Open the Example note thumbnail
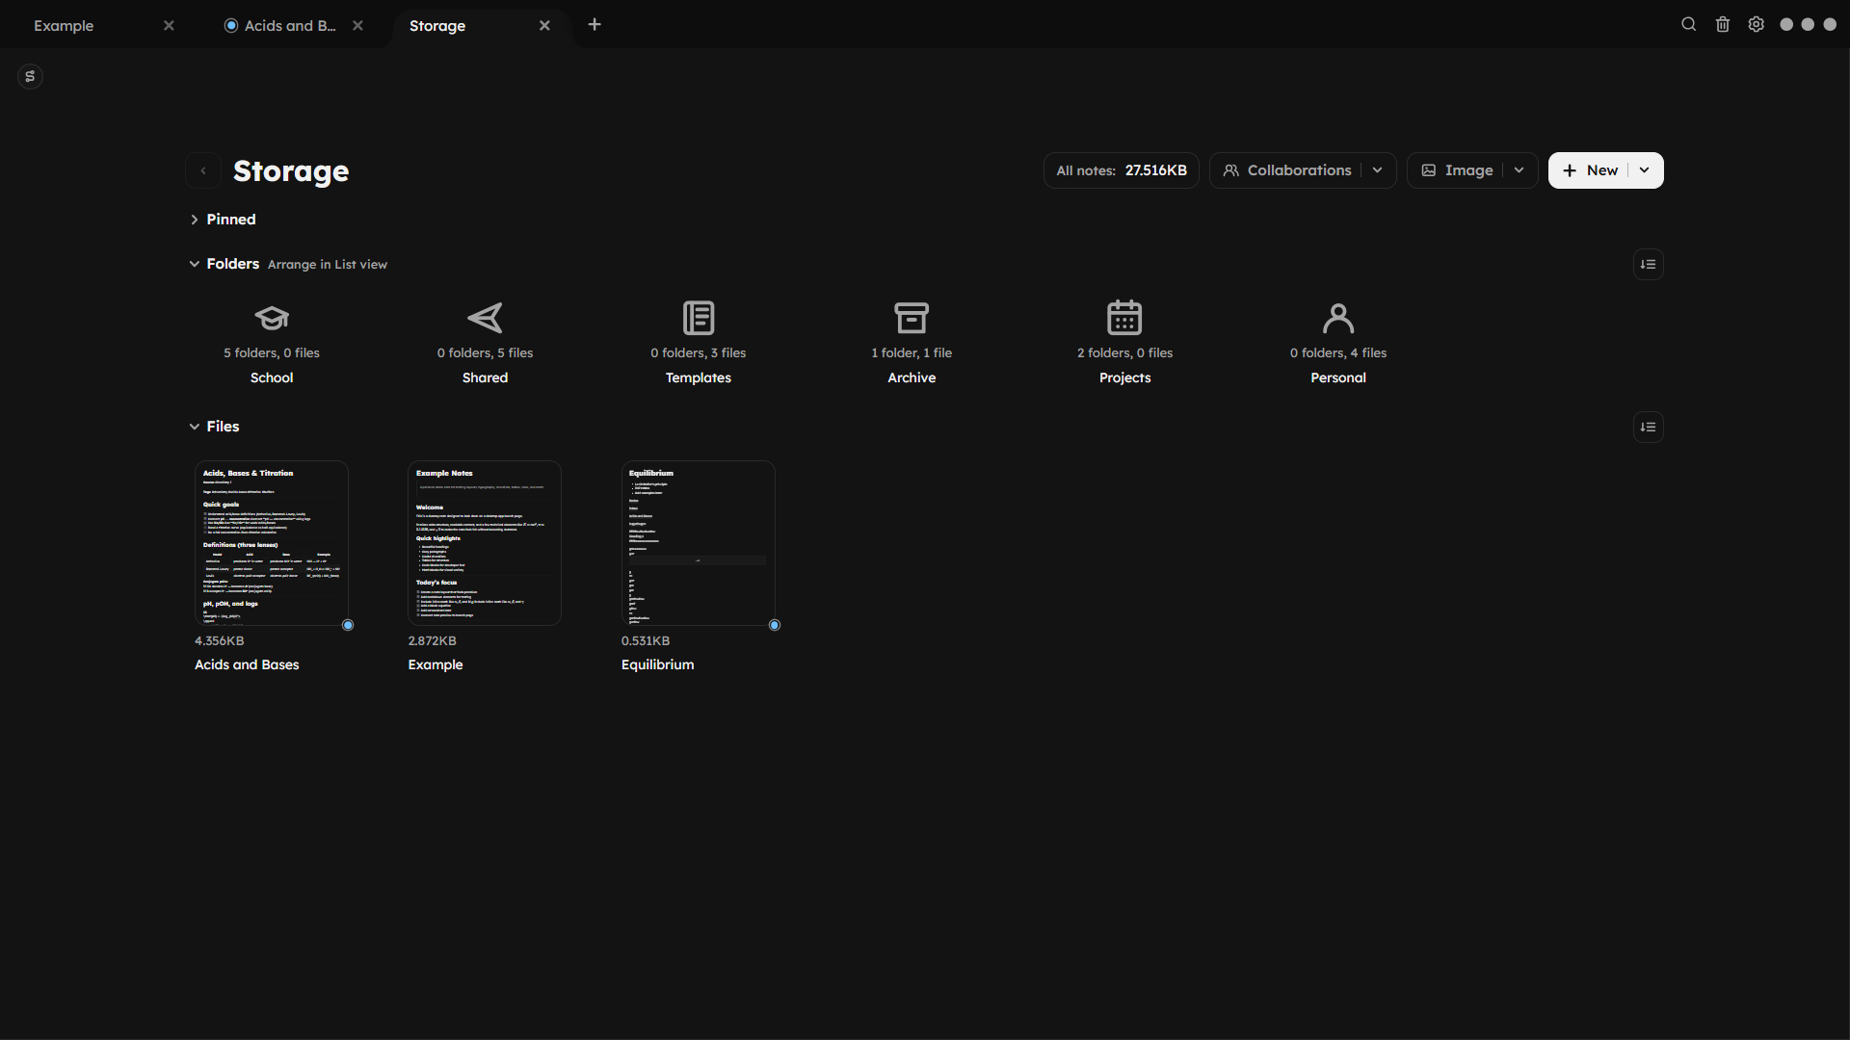This screenshot has height=1040, width=1850. (x=485, y=543)
